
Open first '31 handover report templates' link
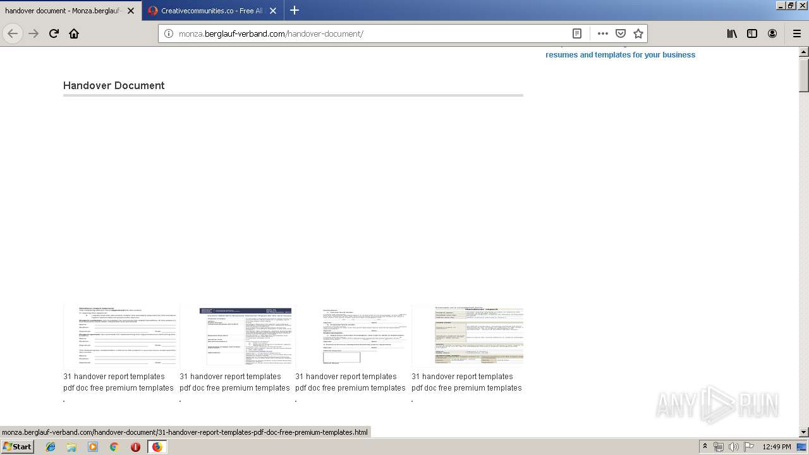point(118,382)
